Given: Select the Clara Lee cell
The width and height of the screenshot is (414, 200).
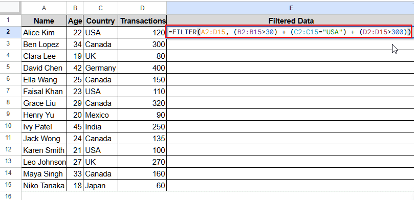Looking at the screenshot, I should tap(44, 56).
